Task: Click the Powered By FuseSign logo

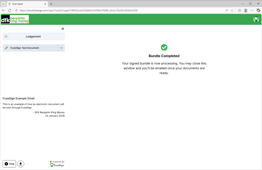Action: (57, 164)
